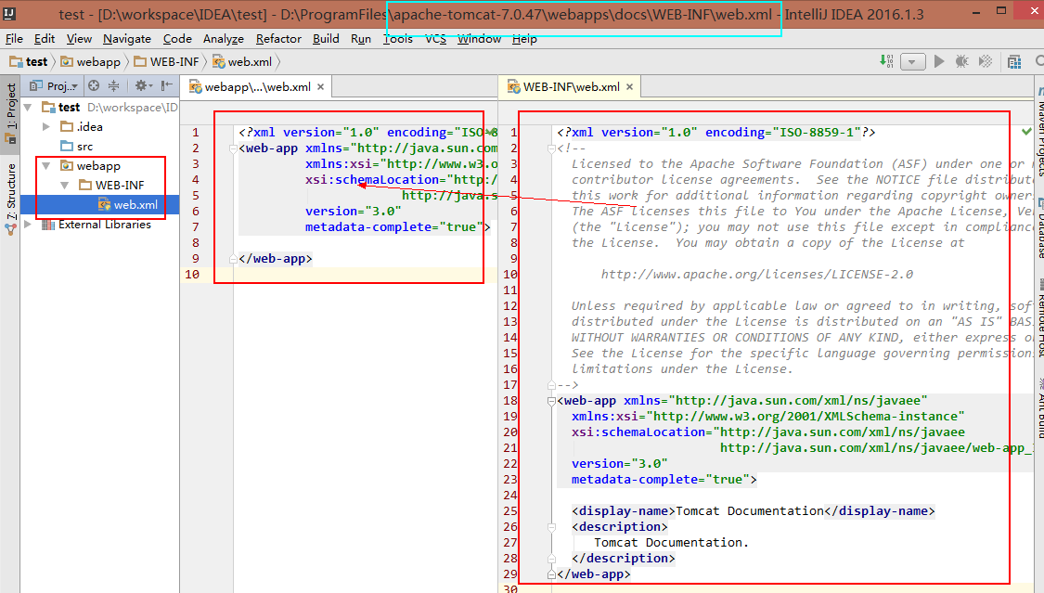Viewport: 1044px width, 593px height.
Task: Open the Navigate menu
Action: (x=127, y=39)
